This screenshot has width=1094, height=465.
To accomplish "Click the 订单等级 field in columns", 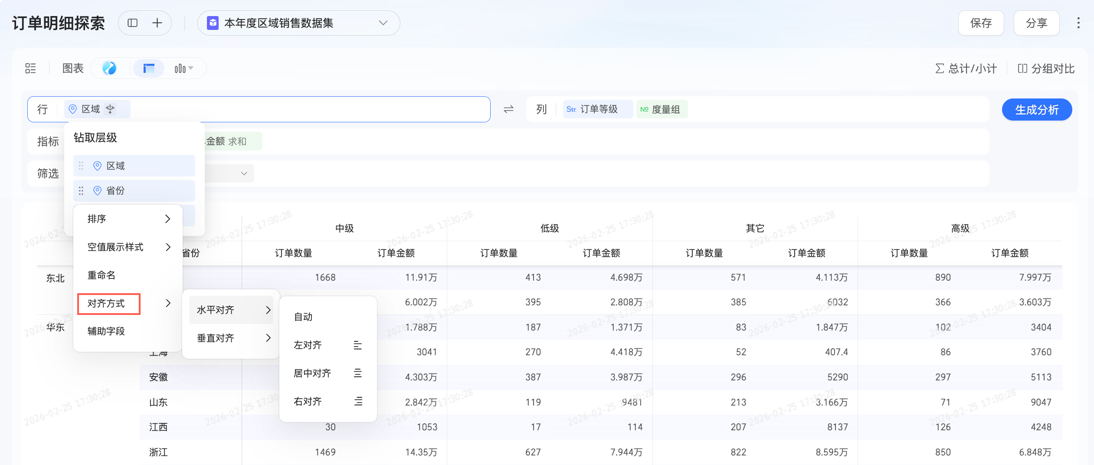I will [x=597, y=109].
